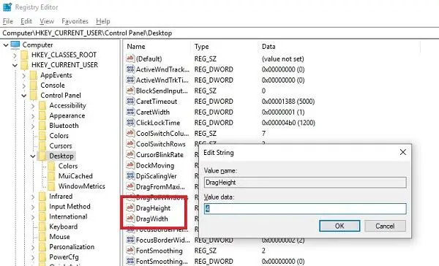This screenshot has height=266, width=439.
Task: Collapse the Desktop key
Action: (x=33, y=156)
